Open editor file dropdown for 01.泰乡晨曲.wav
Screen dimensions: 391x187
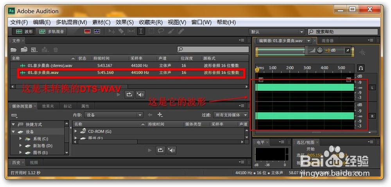point(309,41)
